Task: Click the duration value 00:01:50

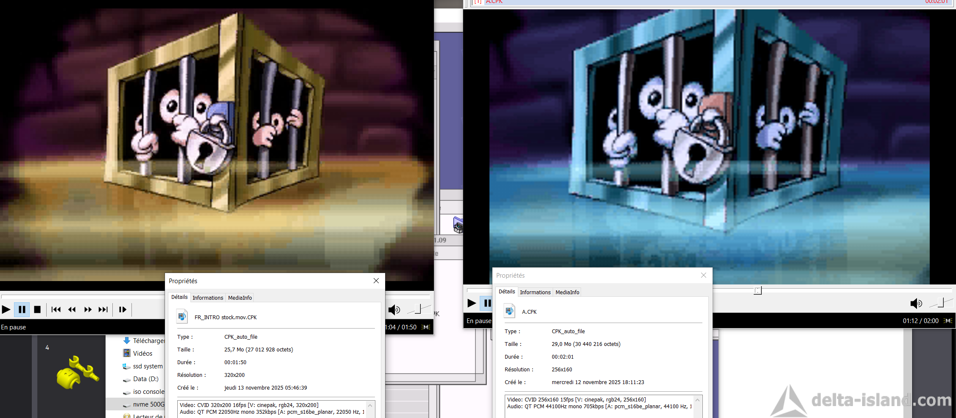Action: click(x=235, y=362)
